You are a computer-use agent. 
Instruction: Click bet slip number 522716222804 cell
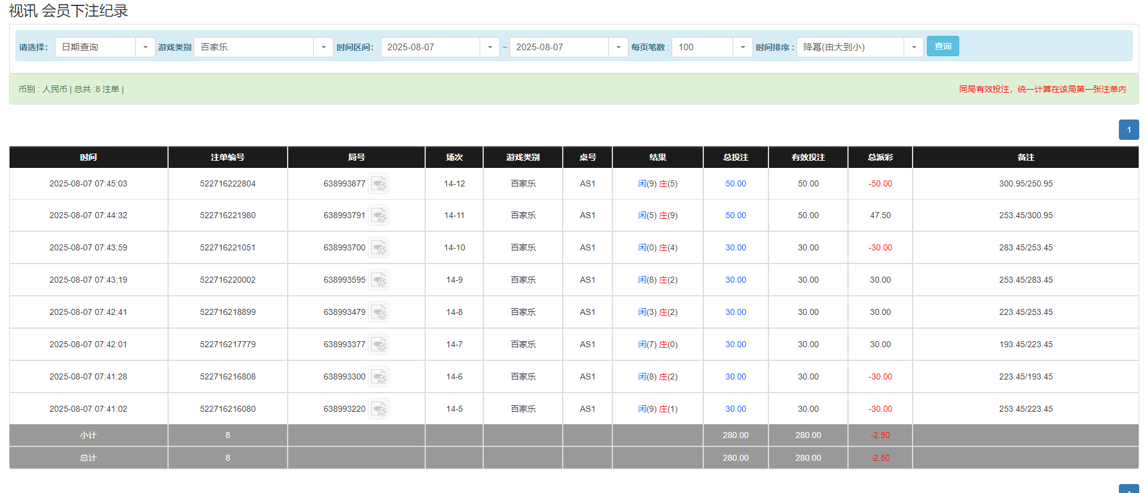click(x=227, y=184)
